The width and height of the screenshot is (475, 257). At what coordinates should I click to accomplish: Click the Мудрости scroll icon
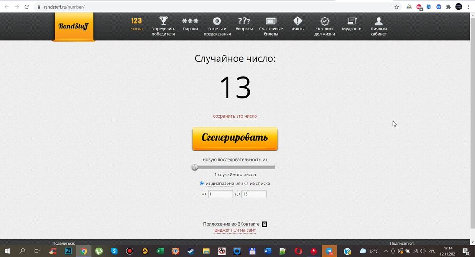[351, 21]
